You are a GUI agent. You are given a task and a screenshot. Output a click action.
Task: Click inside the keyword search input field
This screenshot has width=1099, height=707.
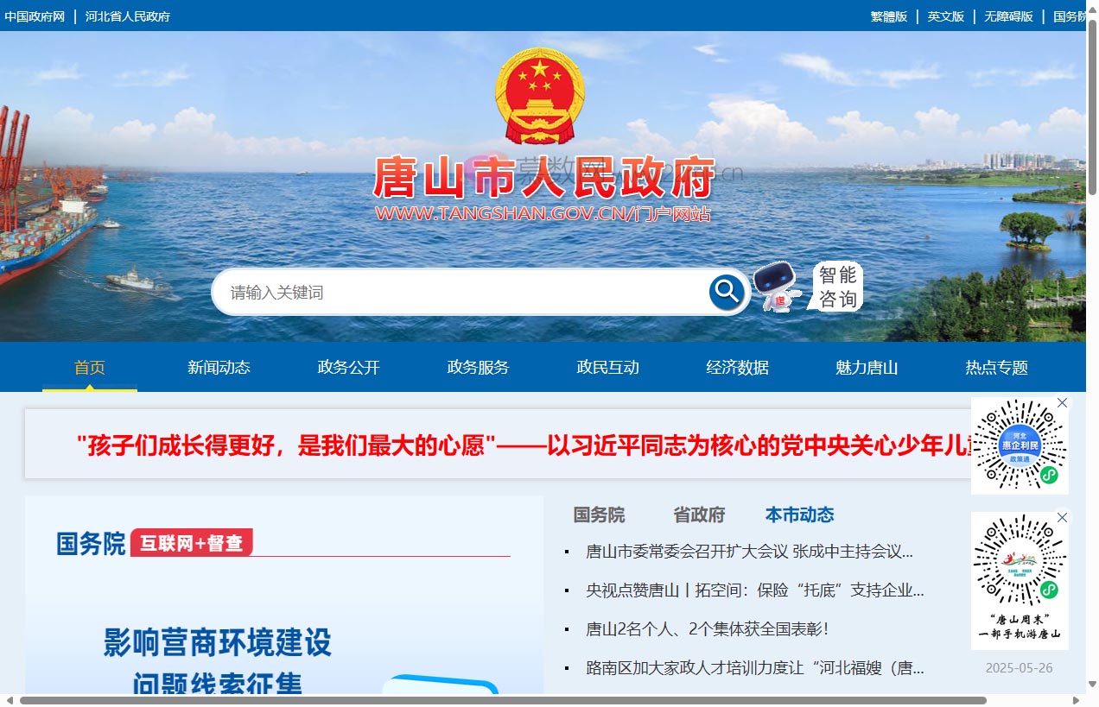coord(432,292)
